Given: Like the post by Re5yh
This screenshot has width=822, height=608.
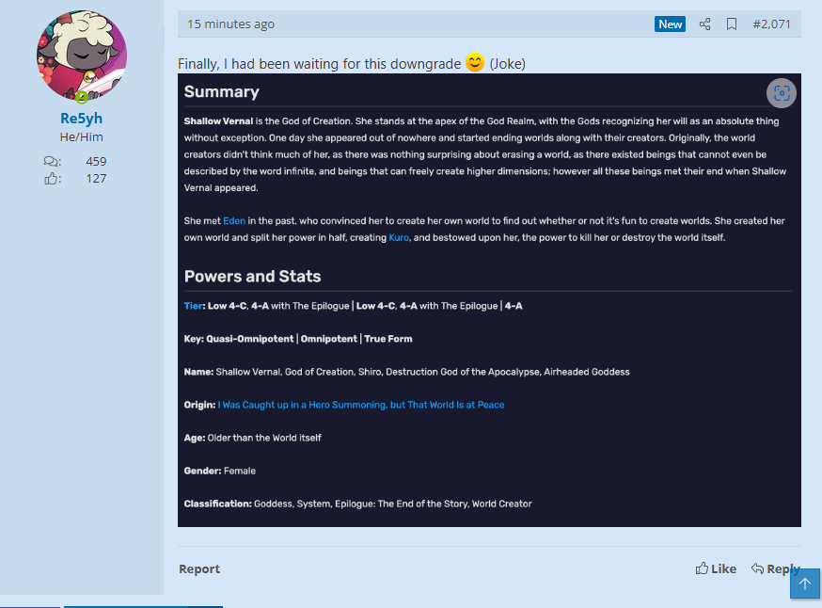Looking at the screenshot, I should [716, 568].
